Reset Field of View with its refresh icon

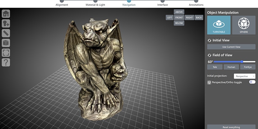[x=209, y=55]
